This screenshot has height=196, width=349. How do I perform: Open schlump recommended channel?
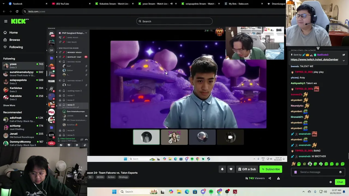(23, 127)
